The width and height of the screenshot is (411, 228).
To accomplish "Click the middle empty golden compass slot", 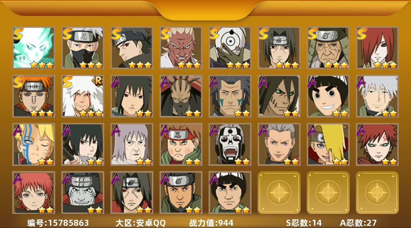I will tap(328, 192).
